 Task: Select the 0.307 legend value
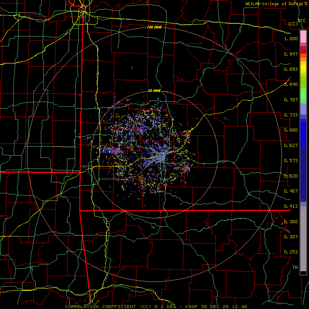pyautogui.click(x=291, y=237)
